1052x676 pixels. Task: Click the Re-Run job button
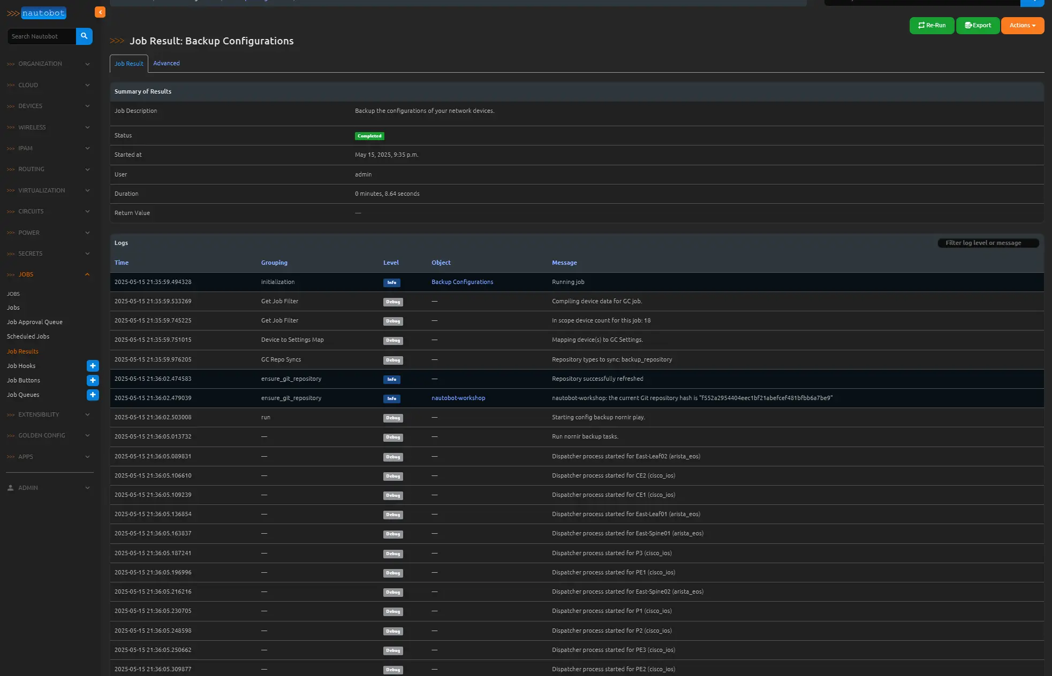coord(932,25)
